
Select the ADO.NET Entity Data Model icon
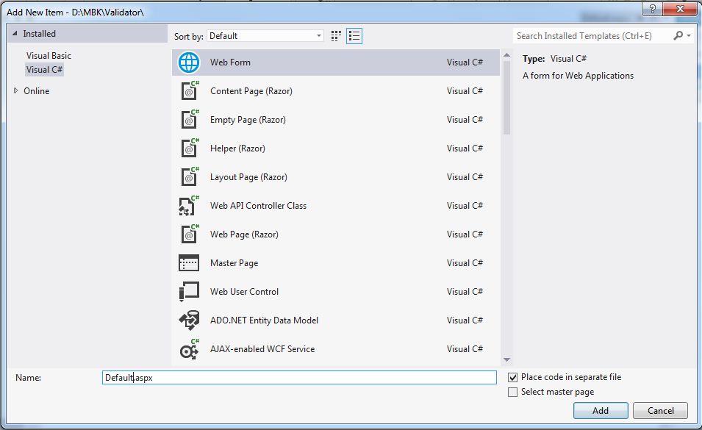tap(189, 320)
